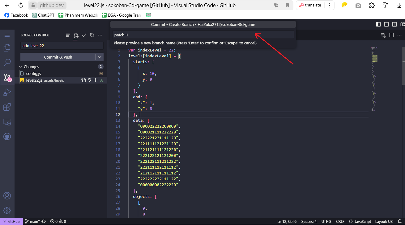The height and width of the screenshot is (225, 405).
Task: Open the Manage gear menu
Action: click(7, 211)
